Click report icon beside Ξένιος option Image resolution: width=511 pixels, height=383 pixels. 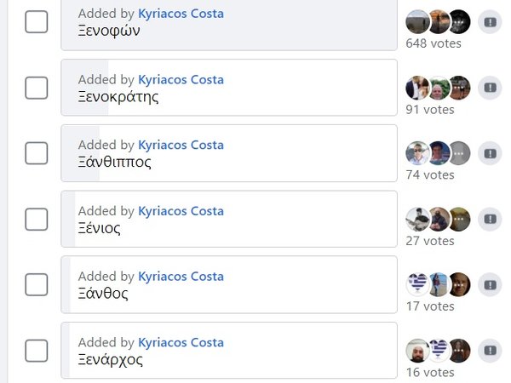point(490,219)
